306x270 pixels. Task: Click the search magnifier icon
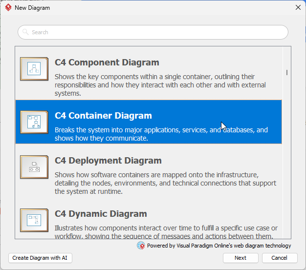[26, 32]
